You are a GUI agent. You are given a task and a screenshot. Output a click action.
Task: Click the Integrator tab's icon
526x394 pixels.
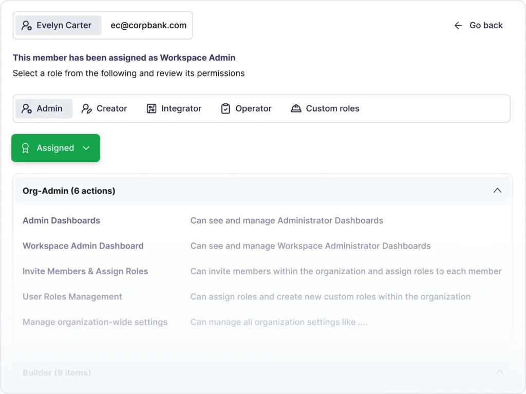[x=152, y=108]
